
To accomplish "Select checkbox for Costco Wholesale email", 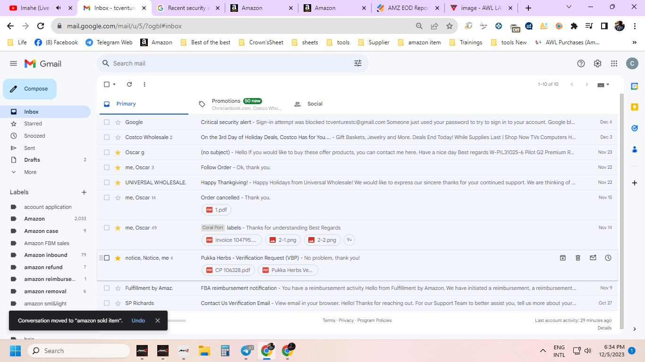I will (x=107, y=137).
